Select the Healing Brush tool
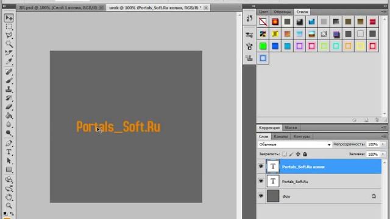Screen dimensions: 390x219 click(x=9, y=72)
